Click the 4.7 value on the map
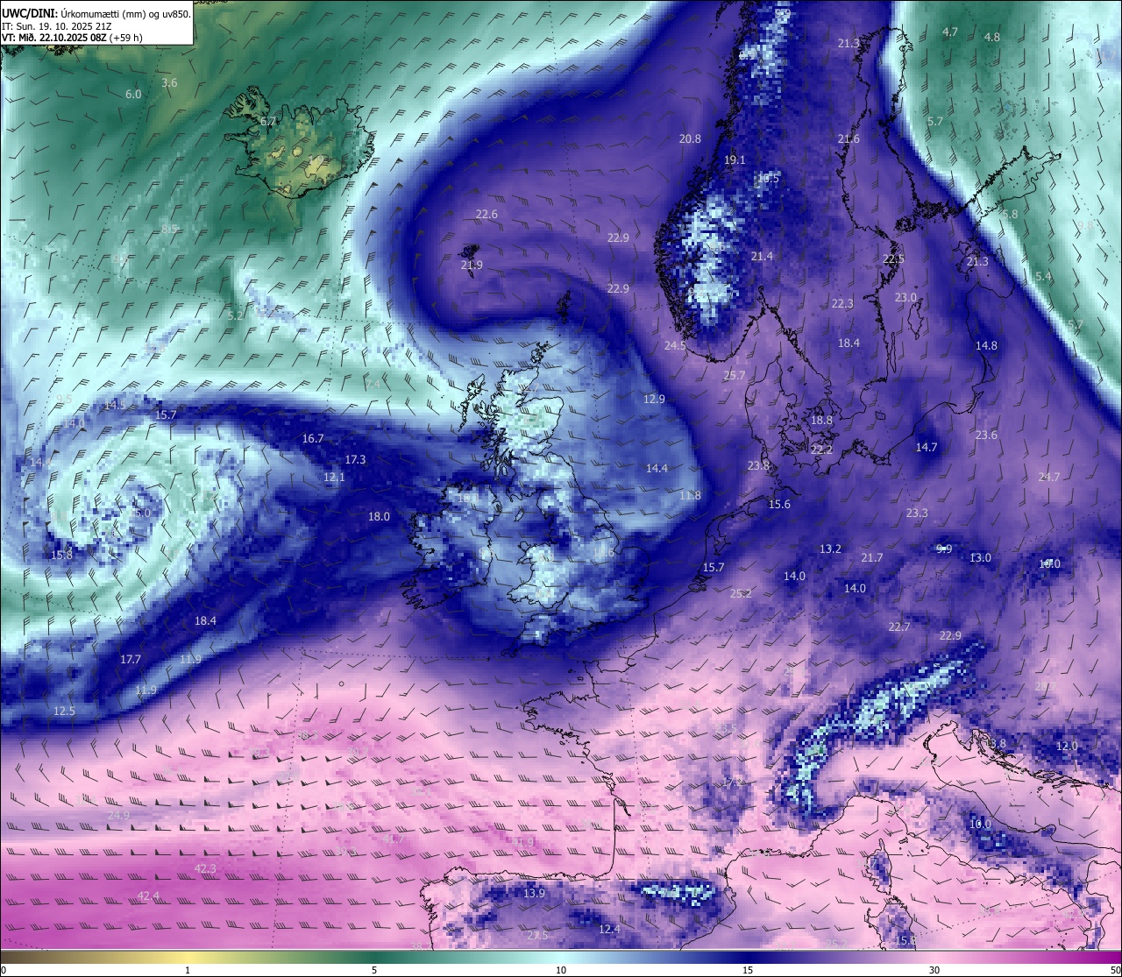The image size is (1122, 977). 950,32
